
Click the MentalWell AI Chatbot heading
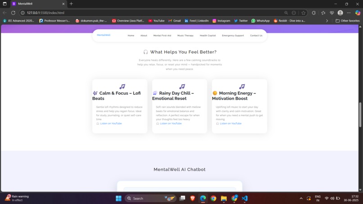[x=179, y=169]
